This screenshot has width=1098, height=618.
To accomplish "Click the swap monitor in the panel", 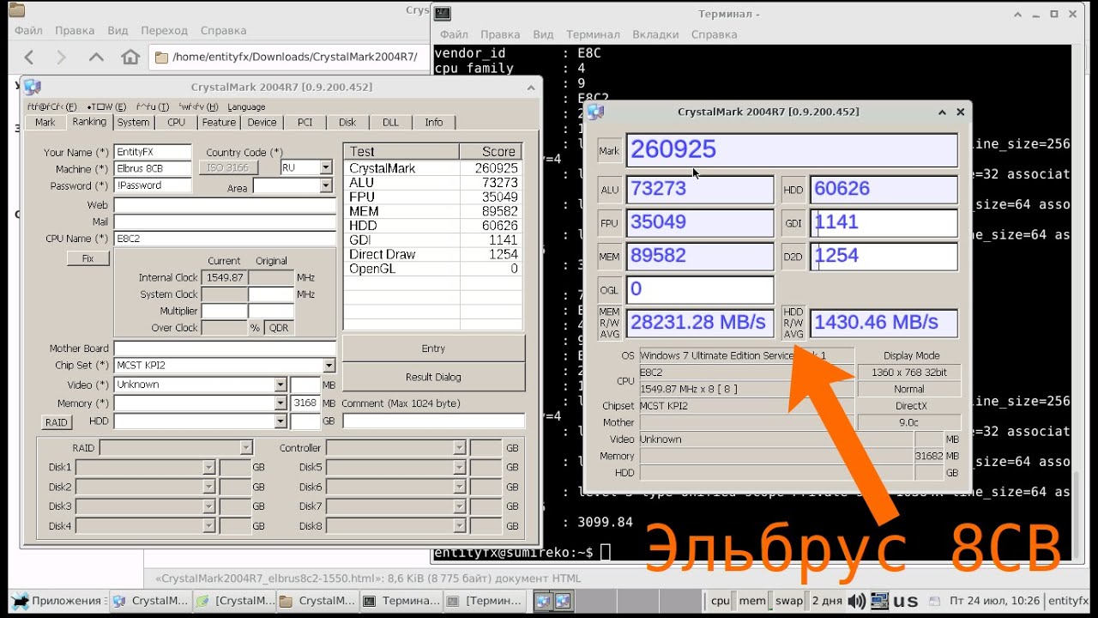I will click(x=789, y=601).
